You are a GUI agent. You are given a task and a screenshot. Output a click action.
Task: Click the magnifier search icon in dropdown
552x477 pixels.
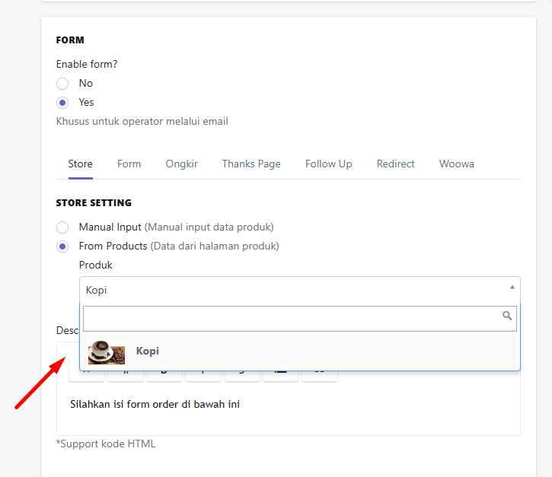click(x=507, y=316)
